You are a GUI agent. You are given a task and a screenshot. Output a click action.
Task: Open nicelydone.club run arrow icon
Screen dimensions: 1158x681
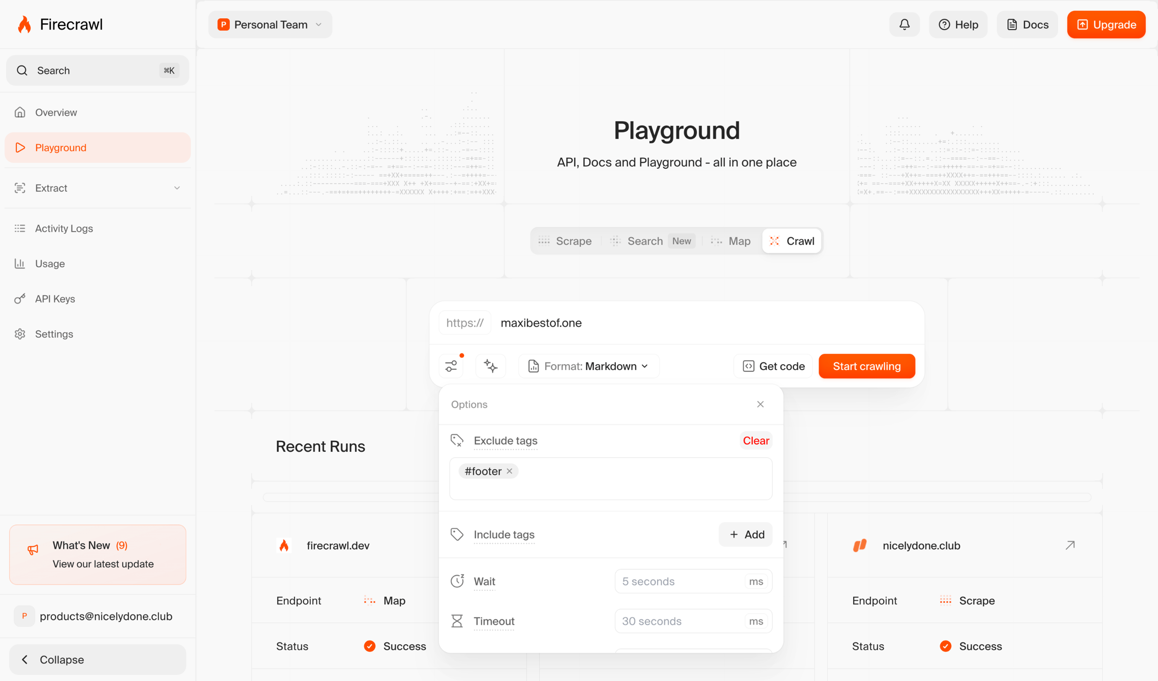click(x=1070, y=545)
